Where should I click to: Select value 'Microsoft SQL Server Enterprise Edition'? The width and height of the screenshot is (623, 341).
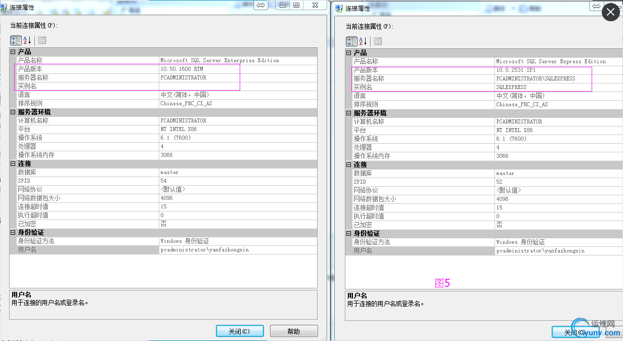point(219,60)
